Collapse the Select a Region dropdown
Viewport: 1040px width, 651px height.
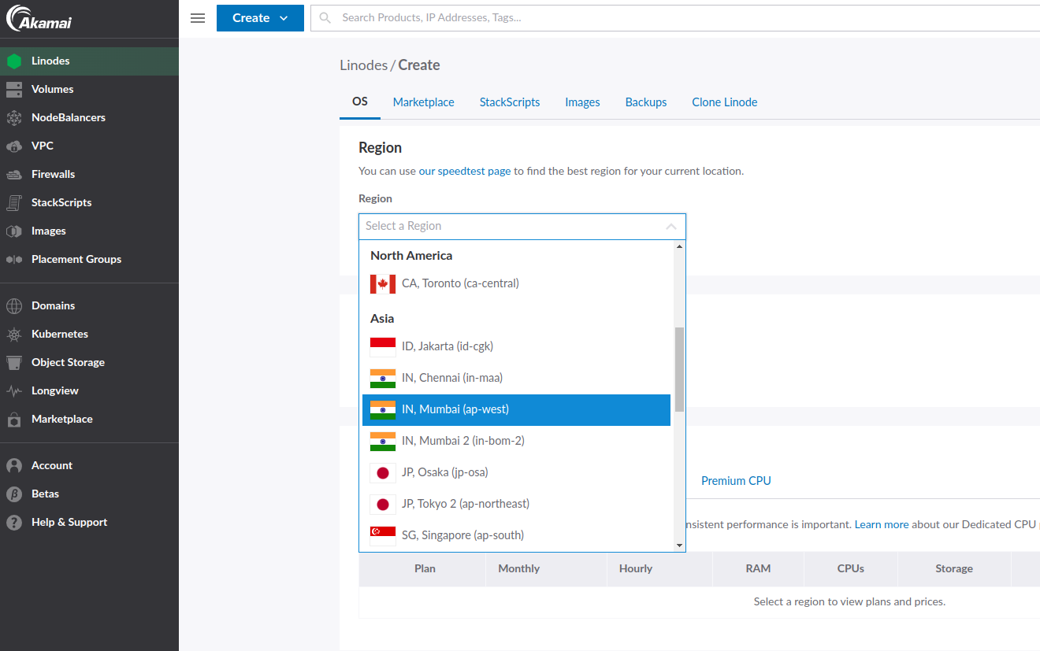click(670, 226)
